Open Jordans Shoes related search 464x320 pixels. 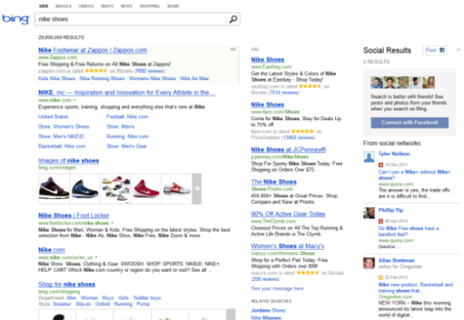click(268, 310)
